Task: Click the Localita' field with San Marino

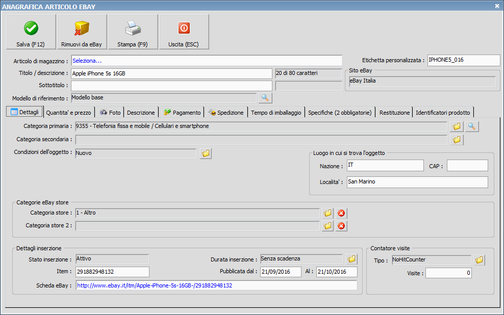Action: (x=417, y=182)
